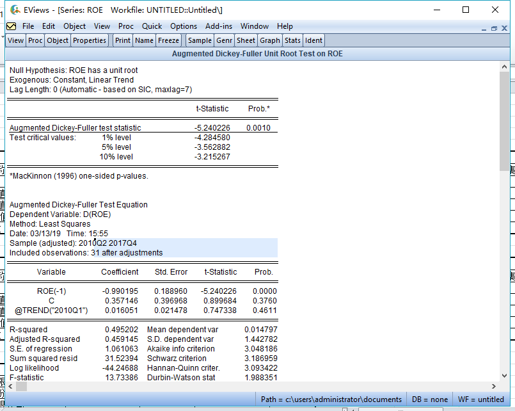This screenshot has width=515, height=411.
Task: Open the Quick menu
Action: [x=152, y=26]
